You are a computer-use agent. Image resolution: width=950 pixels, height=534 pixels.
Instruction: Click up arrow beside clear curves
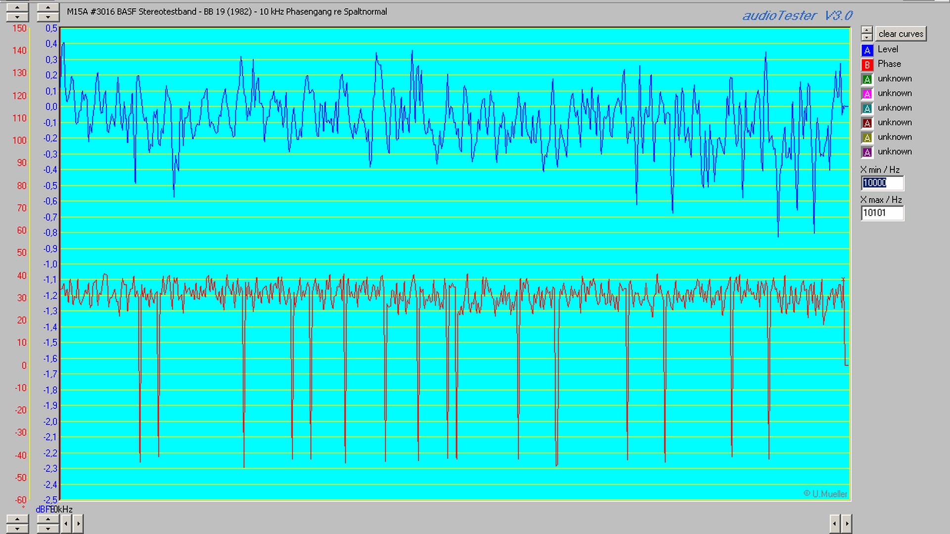(x=866, y=30)
